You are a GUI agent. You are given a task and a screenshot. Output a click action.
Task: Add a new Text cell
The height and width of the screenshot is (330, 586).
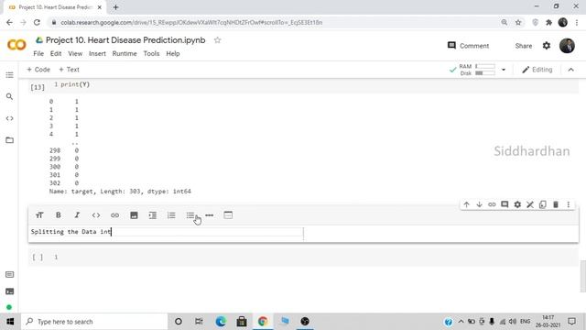[69, 70]
